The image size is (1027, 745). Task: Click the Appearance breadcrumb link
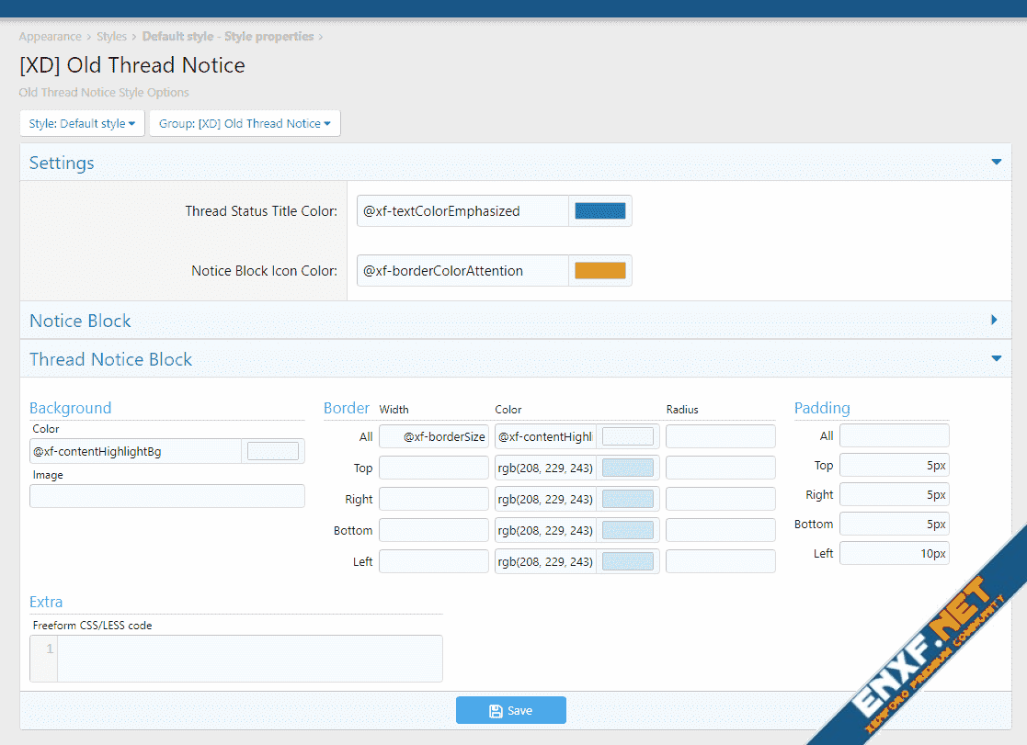click(x=50, y=37)
